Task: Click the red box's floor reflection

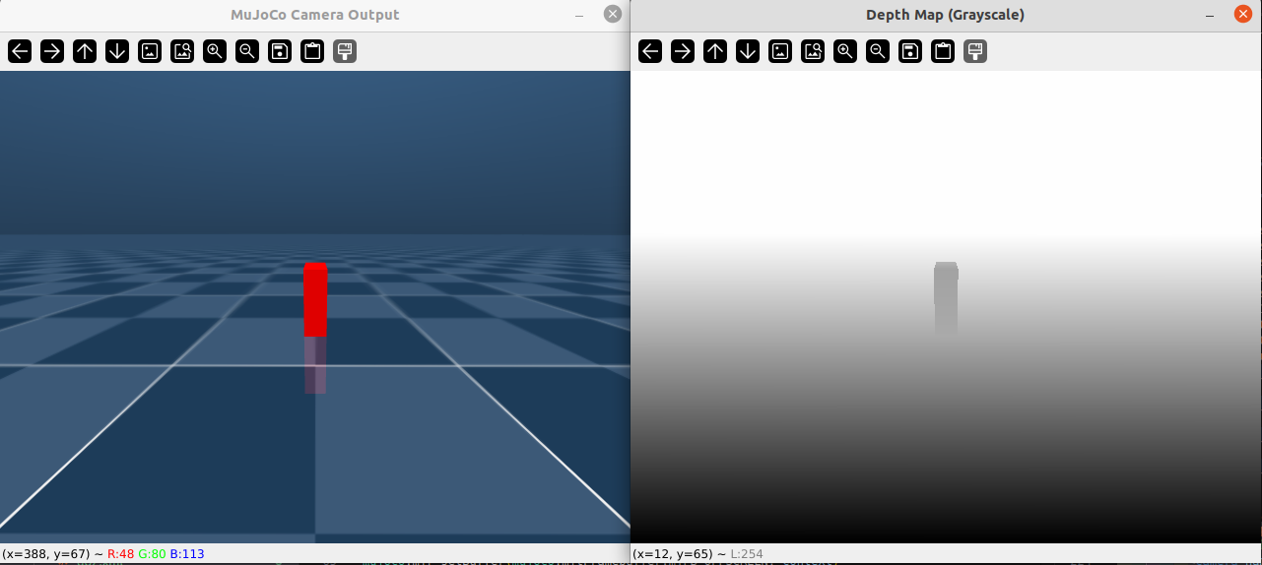Action: click(x=315, y=365)
